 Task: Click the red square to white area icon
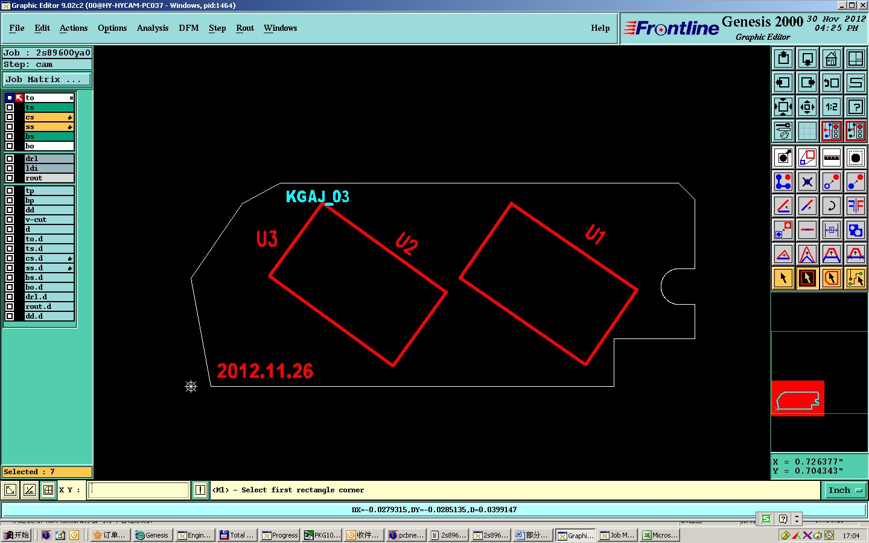tap(807, 157)
